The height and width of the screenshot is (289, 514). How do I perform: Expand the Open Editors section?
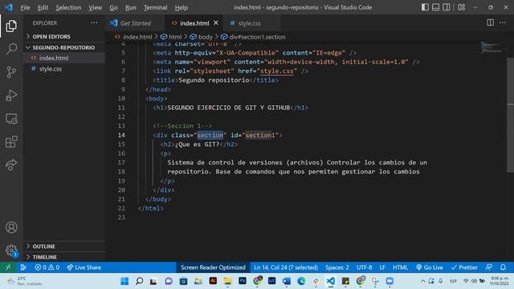point(64,36)
